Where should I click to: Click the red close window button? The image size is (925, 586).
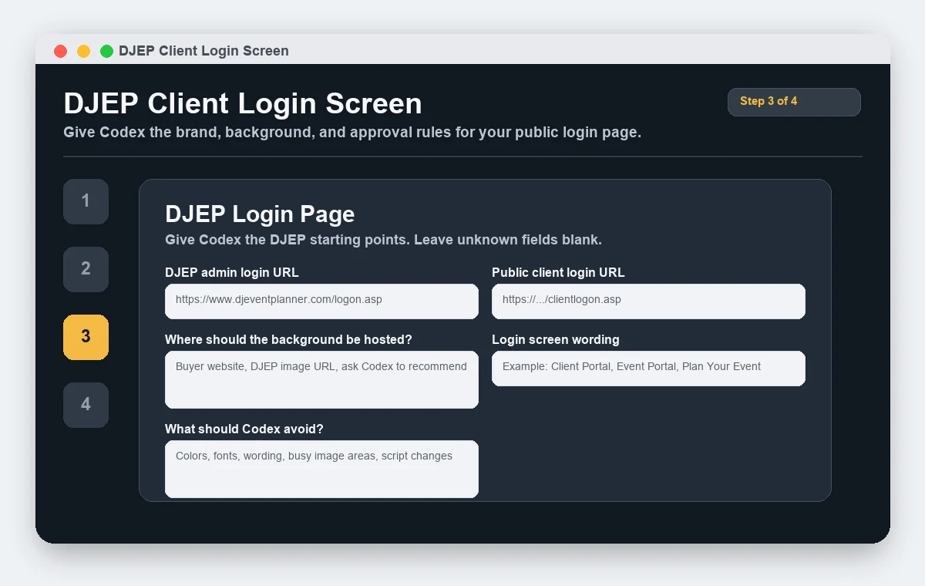click(x=61, y=51)
